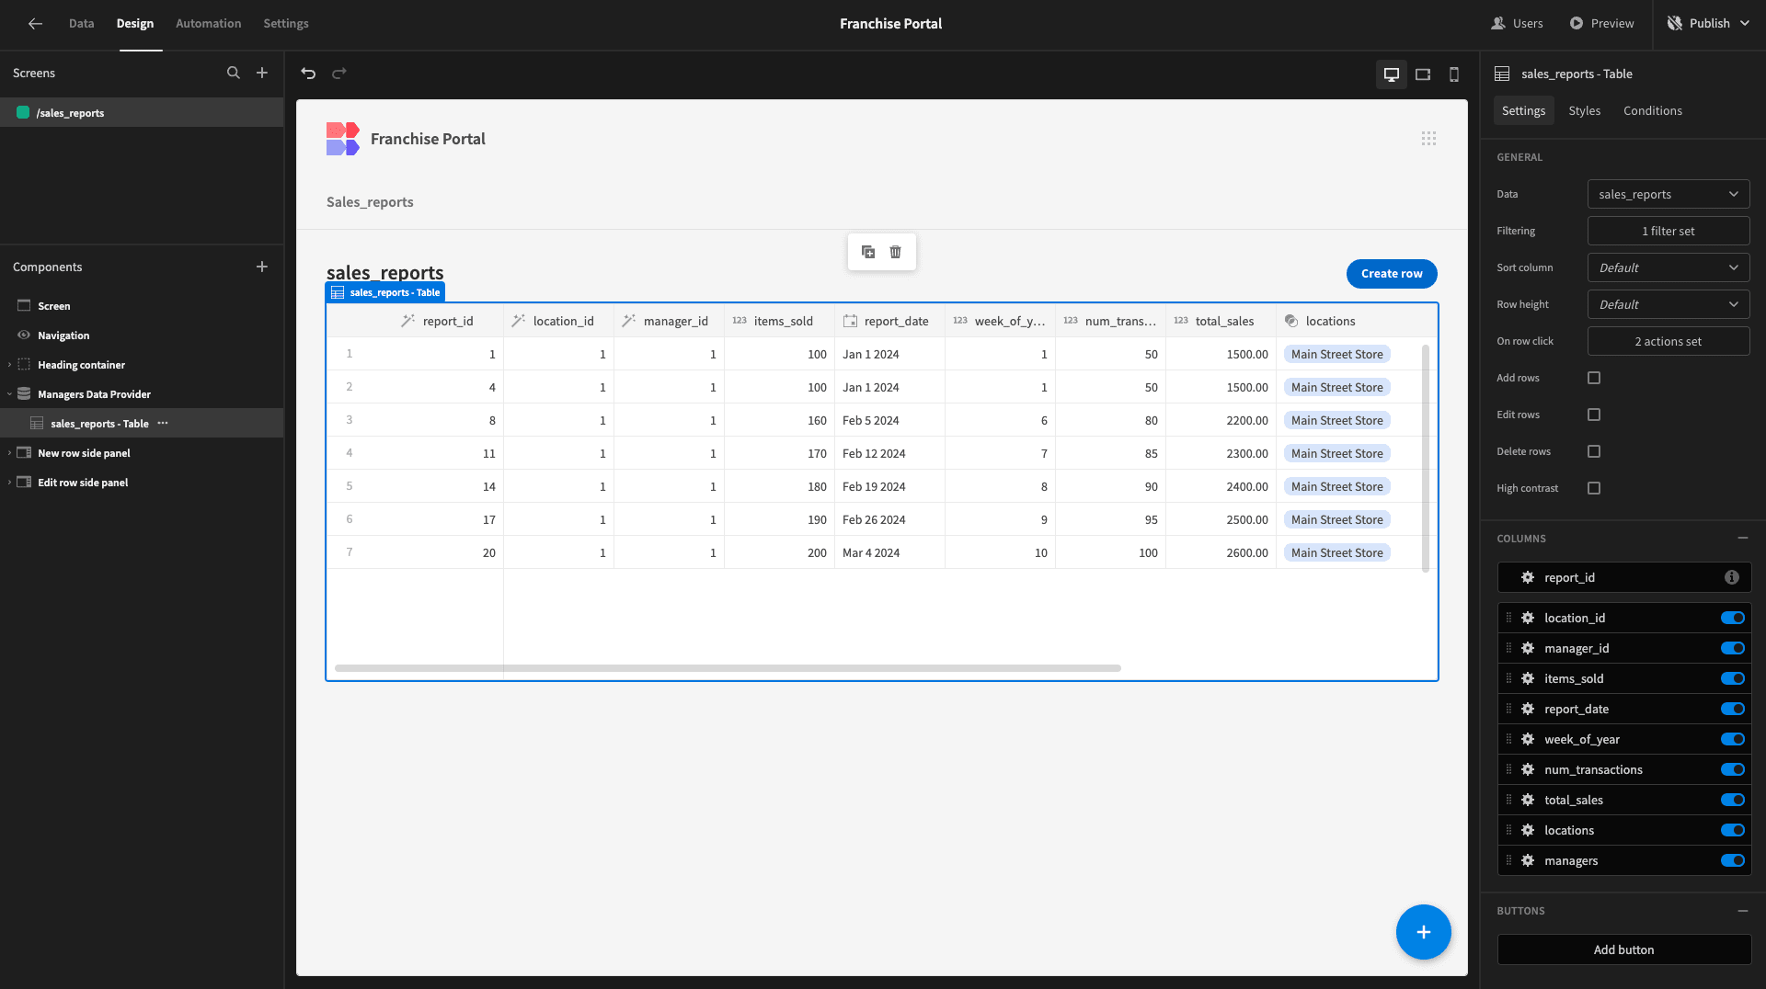The image size is (1766, 989).
Task: Open the 2 actions set button
Action: tap(1669, 341)
